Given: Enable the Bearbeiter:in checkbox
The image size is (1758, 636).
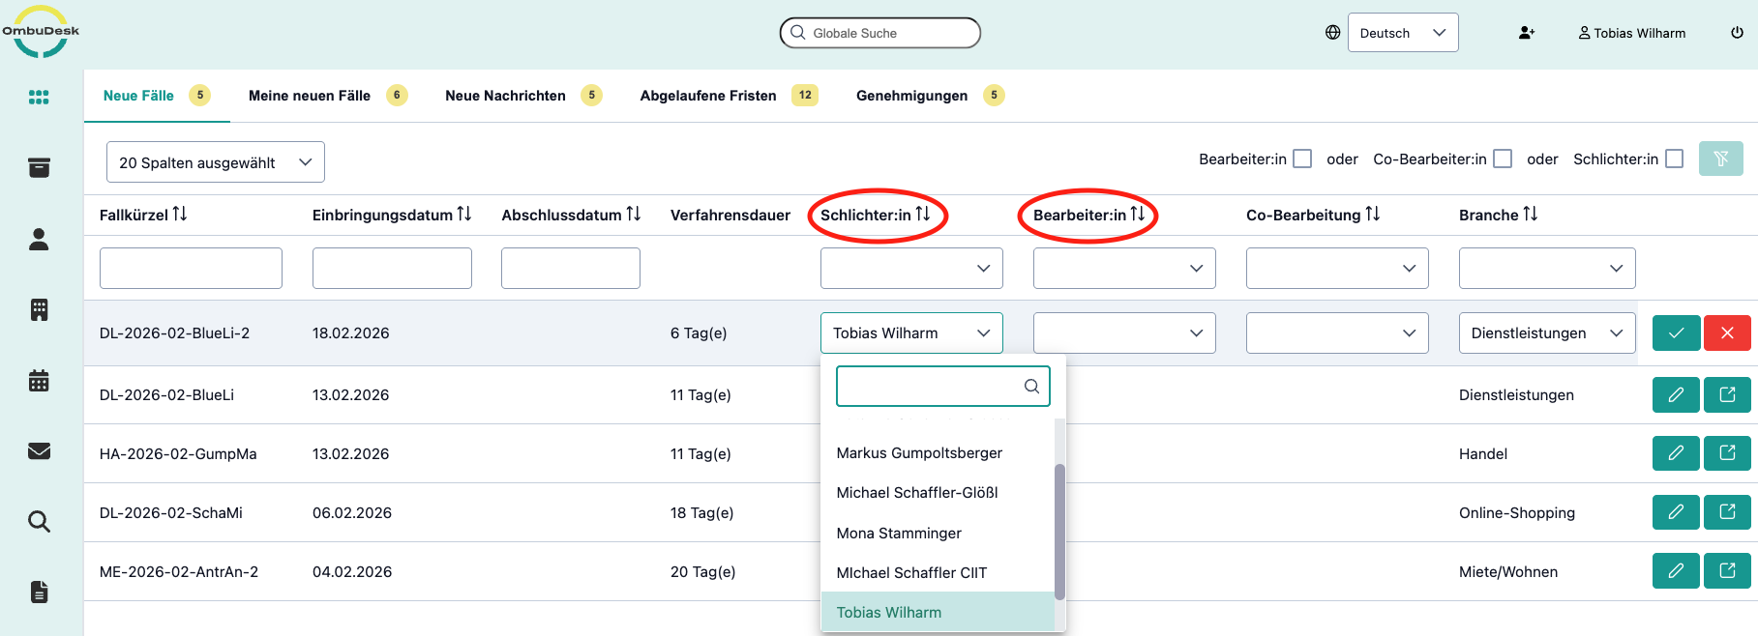Looking at the screenshot, I should (1302, 159).
